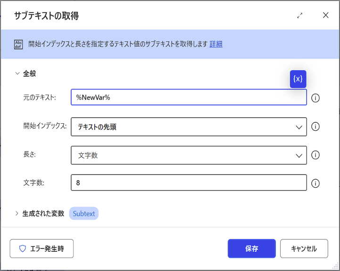
Task: Click the info icon beside 文字数 field
Action: click(316, 183)
